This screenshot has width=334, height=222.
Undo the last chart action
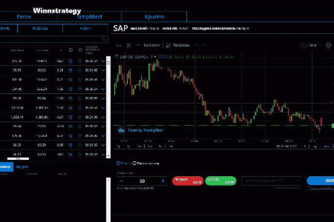pyautogui.click(x=197, y=45)
